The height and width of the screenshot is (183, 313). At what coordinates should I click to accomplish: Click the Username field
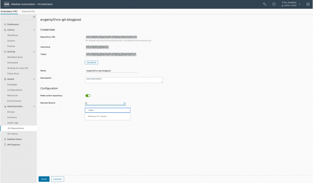click(98, 47)
